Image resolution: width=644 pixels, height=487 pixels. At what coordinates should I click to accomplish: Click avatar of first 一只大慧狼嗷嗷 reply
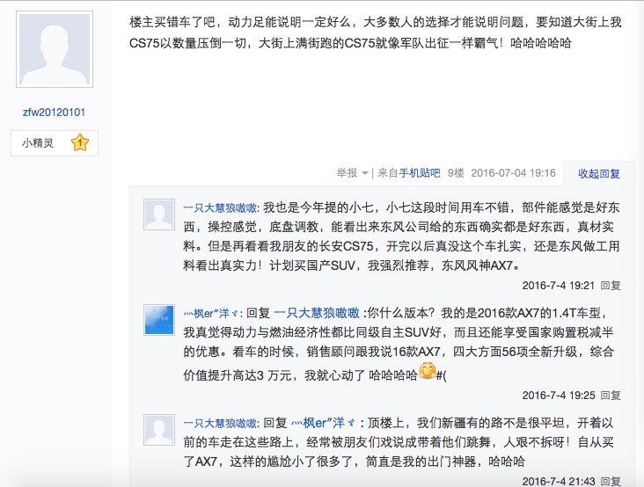point(159,214)
